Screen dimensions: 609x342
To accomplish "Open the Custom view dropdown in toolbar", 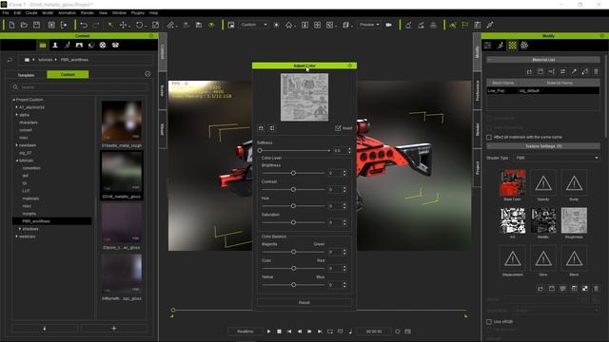I will [254, 25].
